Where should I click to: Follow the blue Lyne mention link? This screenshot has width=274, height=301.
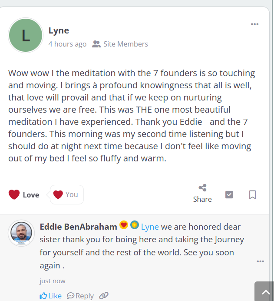(150, 227)
